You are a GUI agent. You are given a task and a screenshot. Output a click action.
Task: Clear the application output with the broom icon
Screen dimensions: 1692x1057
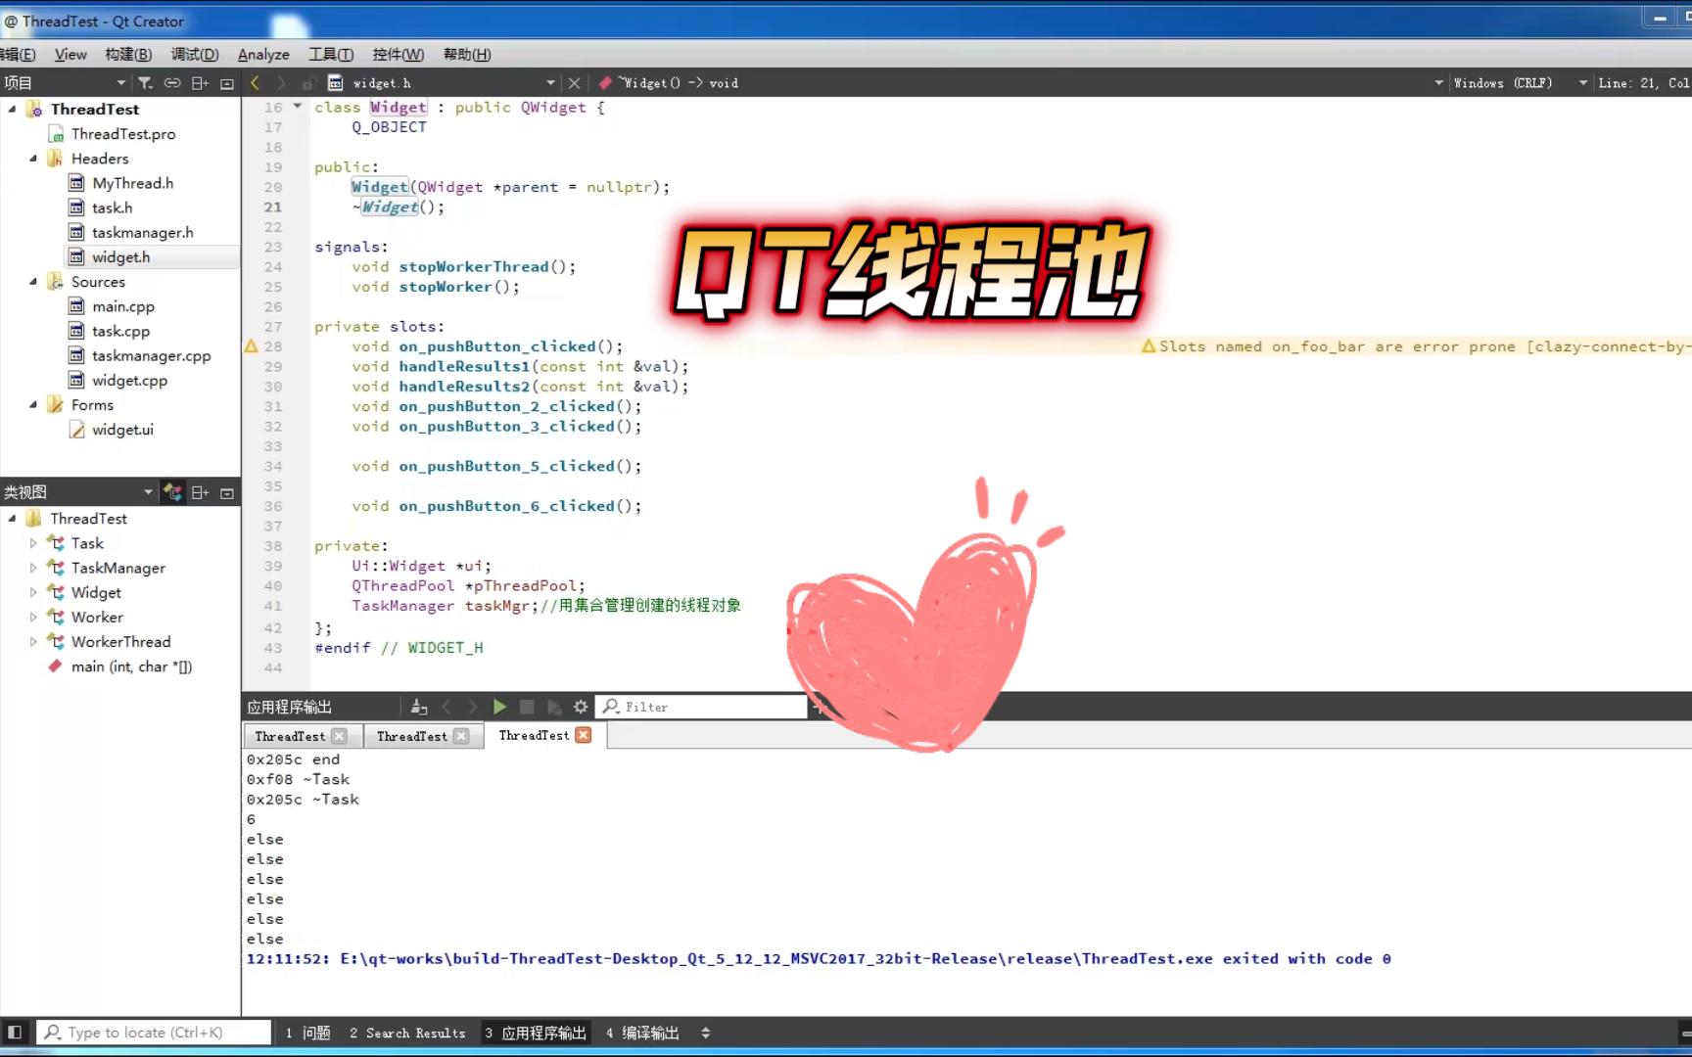pos(419,706)
